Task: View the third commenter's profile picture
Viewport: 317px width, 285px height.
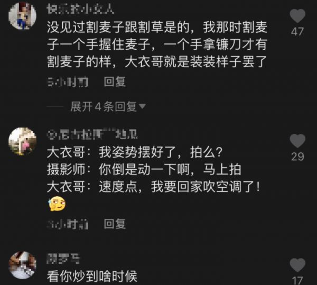Action: (22, 265)
